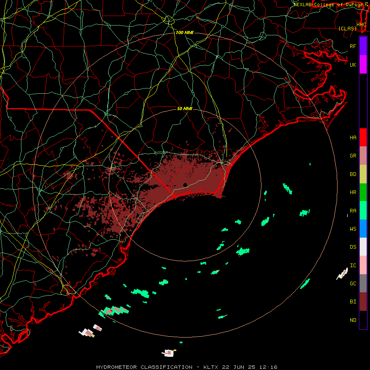Click the UK legend label
Viewport: 370px width, 370px height.
pos(353,65)
